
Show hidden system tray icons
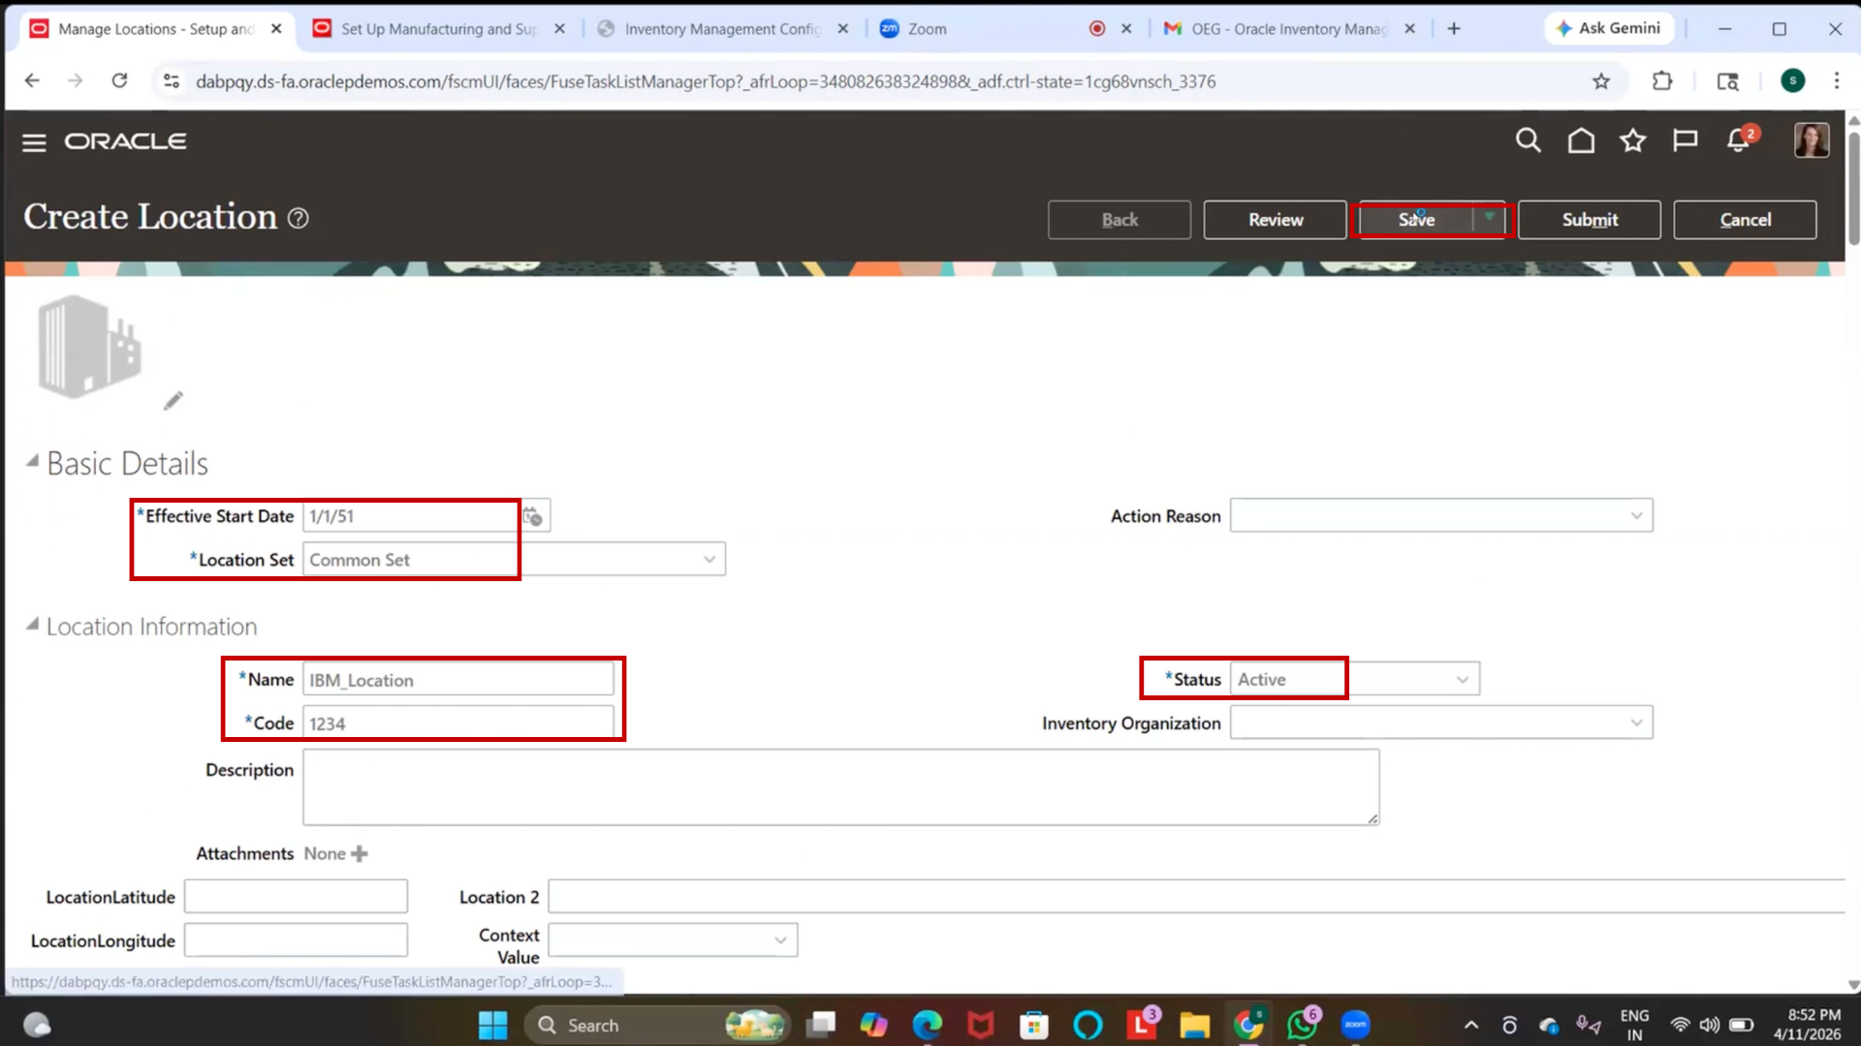click(x=1470, y=1025)
